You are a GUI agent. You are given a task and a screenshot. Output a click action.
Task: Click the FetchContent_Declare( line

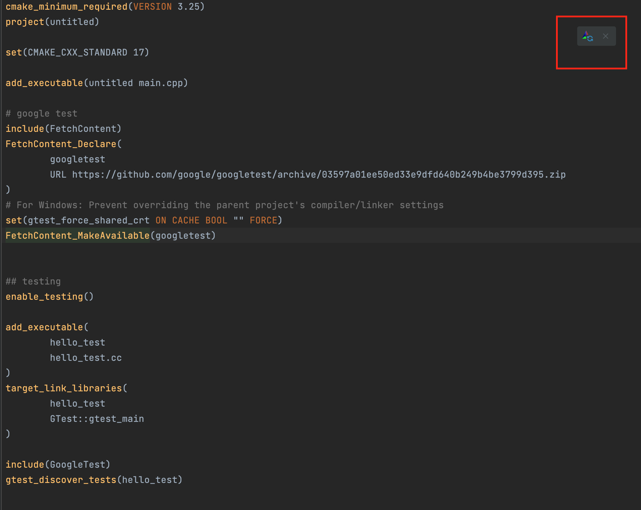[64, 144]
